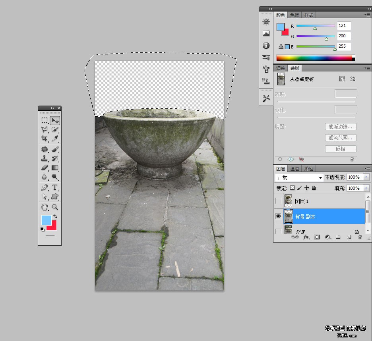The width and height of the screenshot is (372, 341).
Task: Toggle lock transparent pixels
Action: 292,188
